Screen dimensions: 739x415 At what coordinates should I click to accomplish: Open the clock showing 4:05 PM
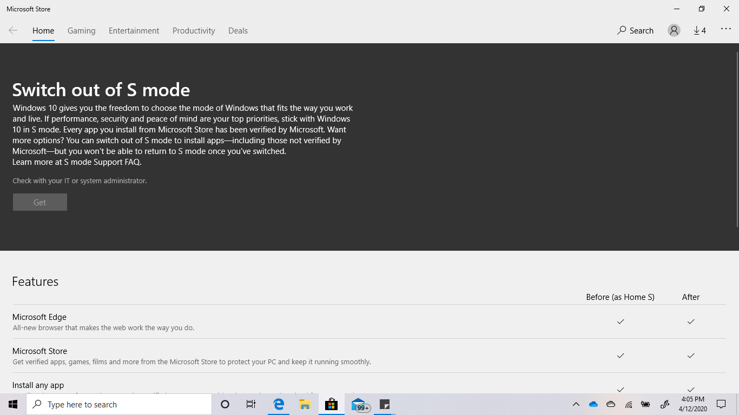[x=693, y=404]
